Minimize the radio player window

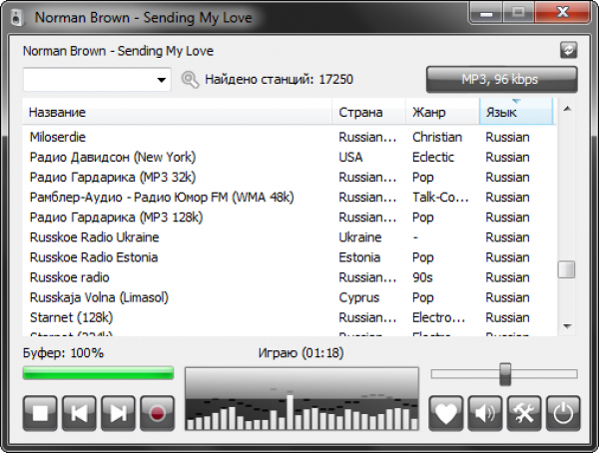[x=486, y=14]
